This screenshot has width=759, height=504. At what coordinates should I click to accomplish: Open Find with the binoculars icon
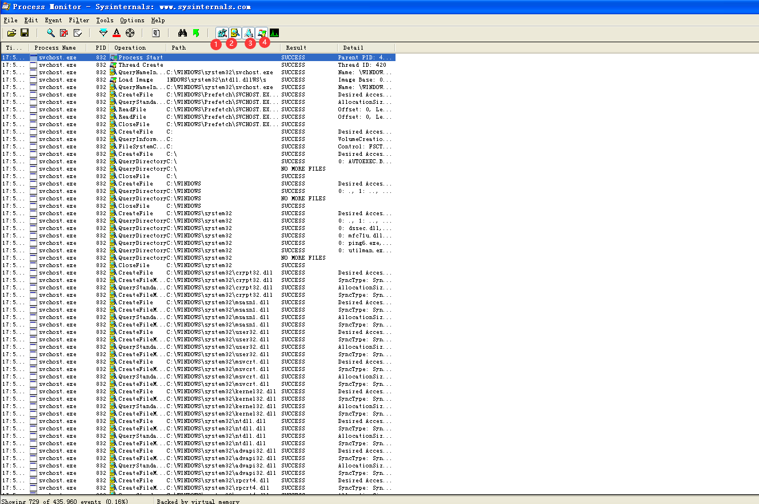click(183, 33)
